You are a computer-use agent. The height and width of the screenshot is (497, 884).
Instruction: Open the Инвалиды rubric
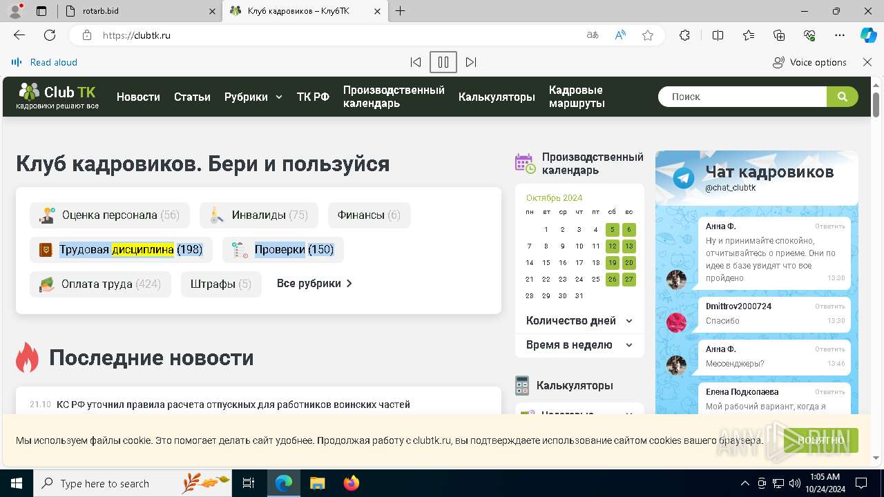pyautogui.click(x=259, y=215)
